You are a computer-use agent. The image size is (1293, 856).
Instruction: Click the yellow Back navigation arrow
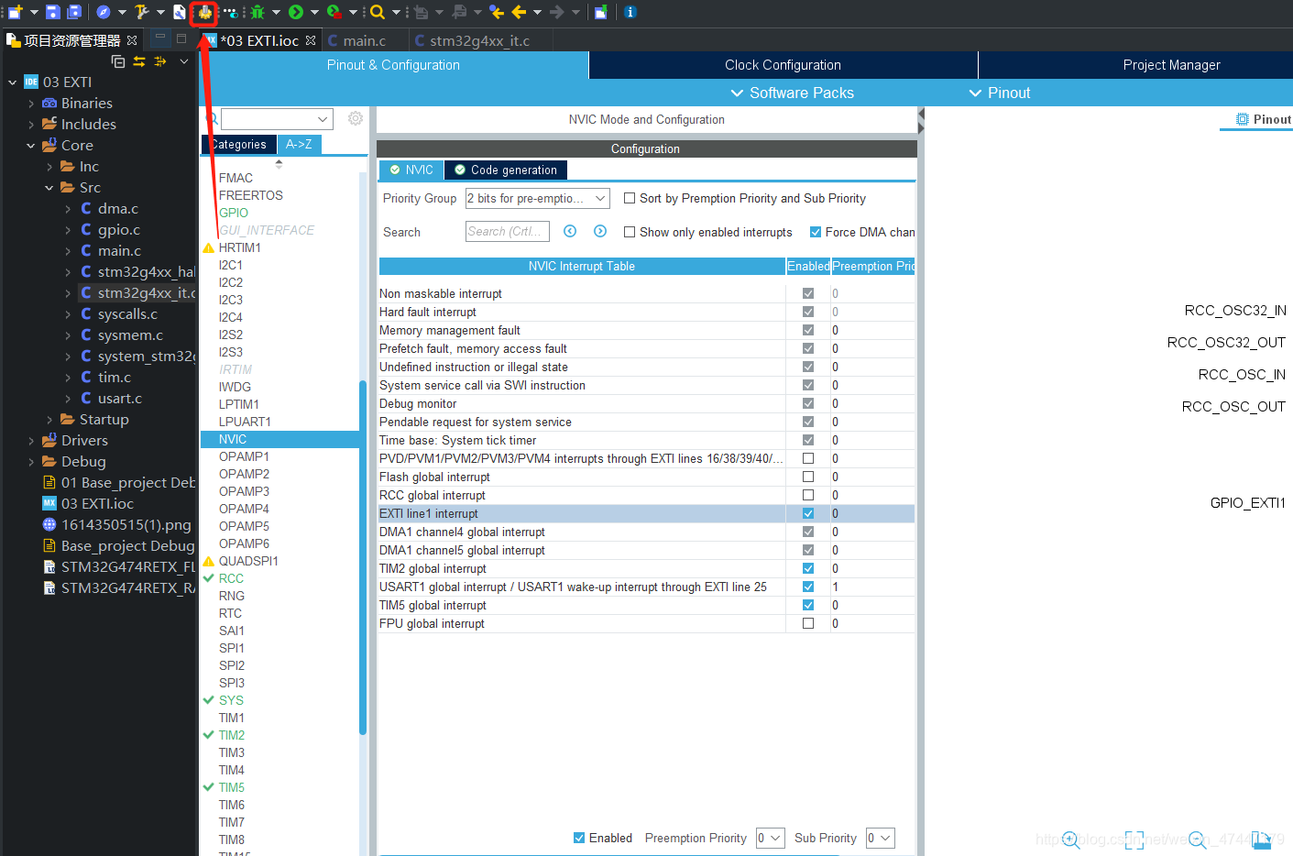(x=519, y=12)
